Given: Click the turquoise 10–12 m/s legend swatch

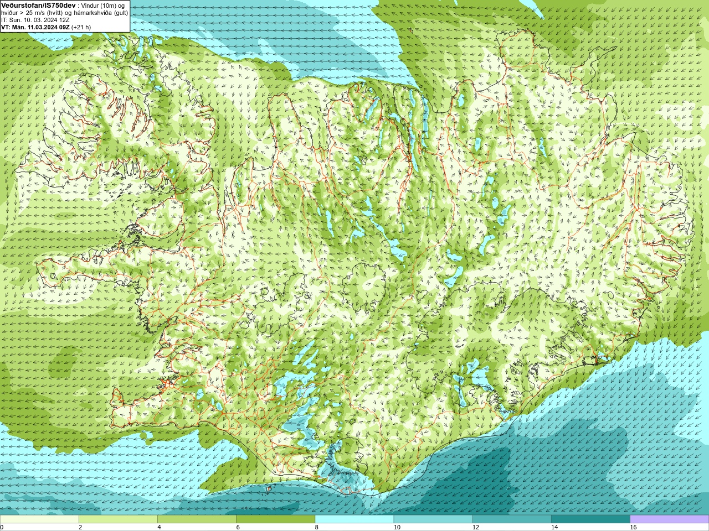Looking at the screenshot, I should coord(433,519).
